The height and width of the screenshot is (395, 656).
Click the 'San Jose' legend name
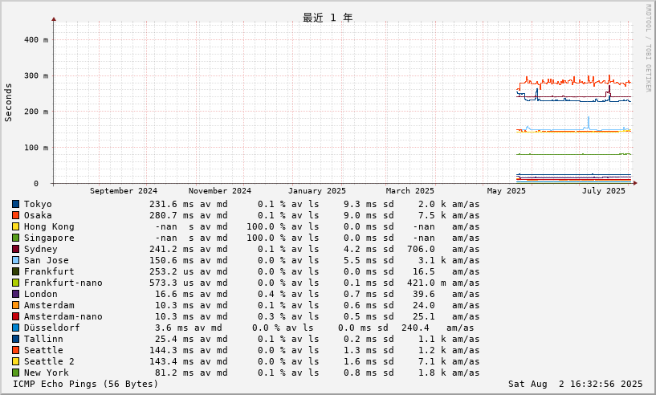point(46,260)
